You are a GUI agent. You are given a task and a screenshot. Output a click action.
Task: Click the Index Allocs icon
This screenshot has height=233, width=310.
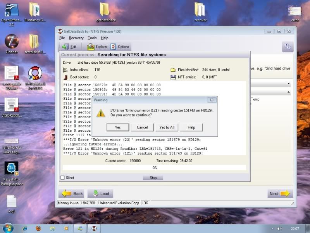(65, 70)
